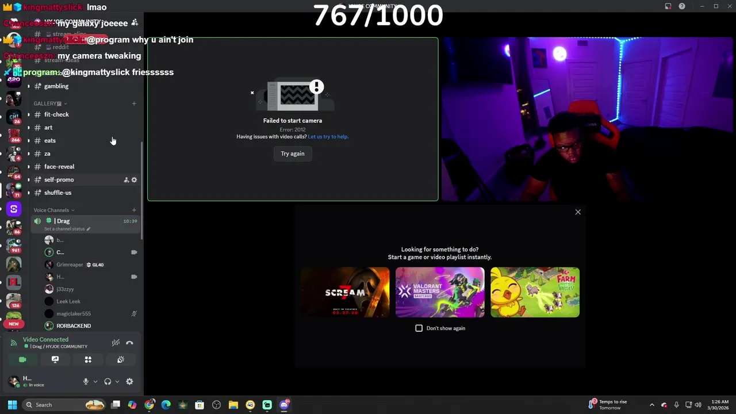Open the red RL server icon
This screenshot has width=736, height=414.
pyautogui.click(x=14, y=282)
